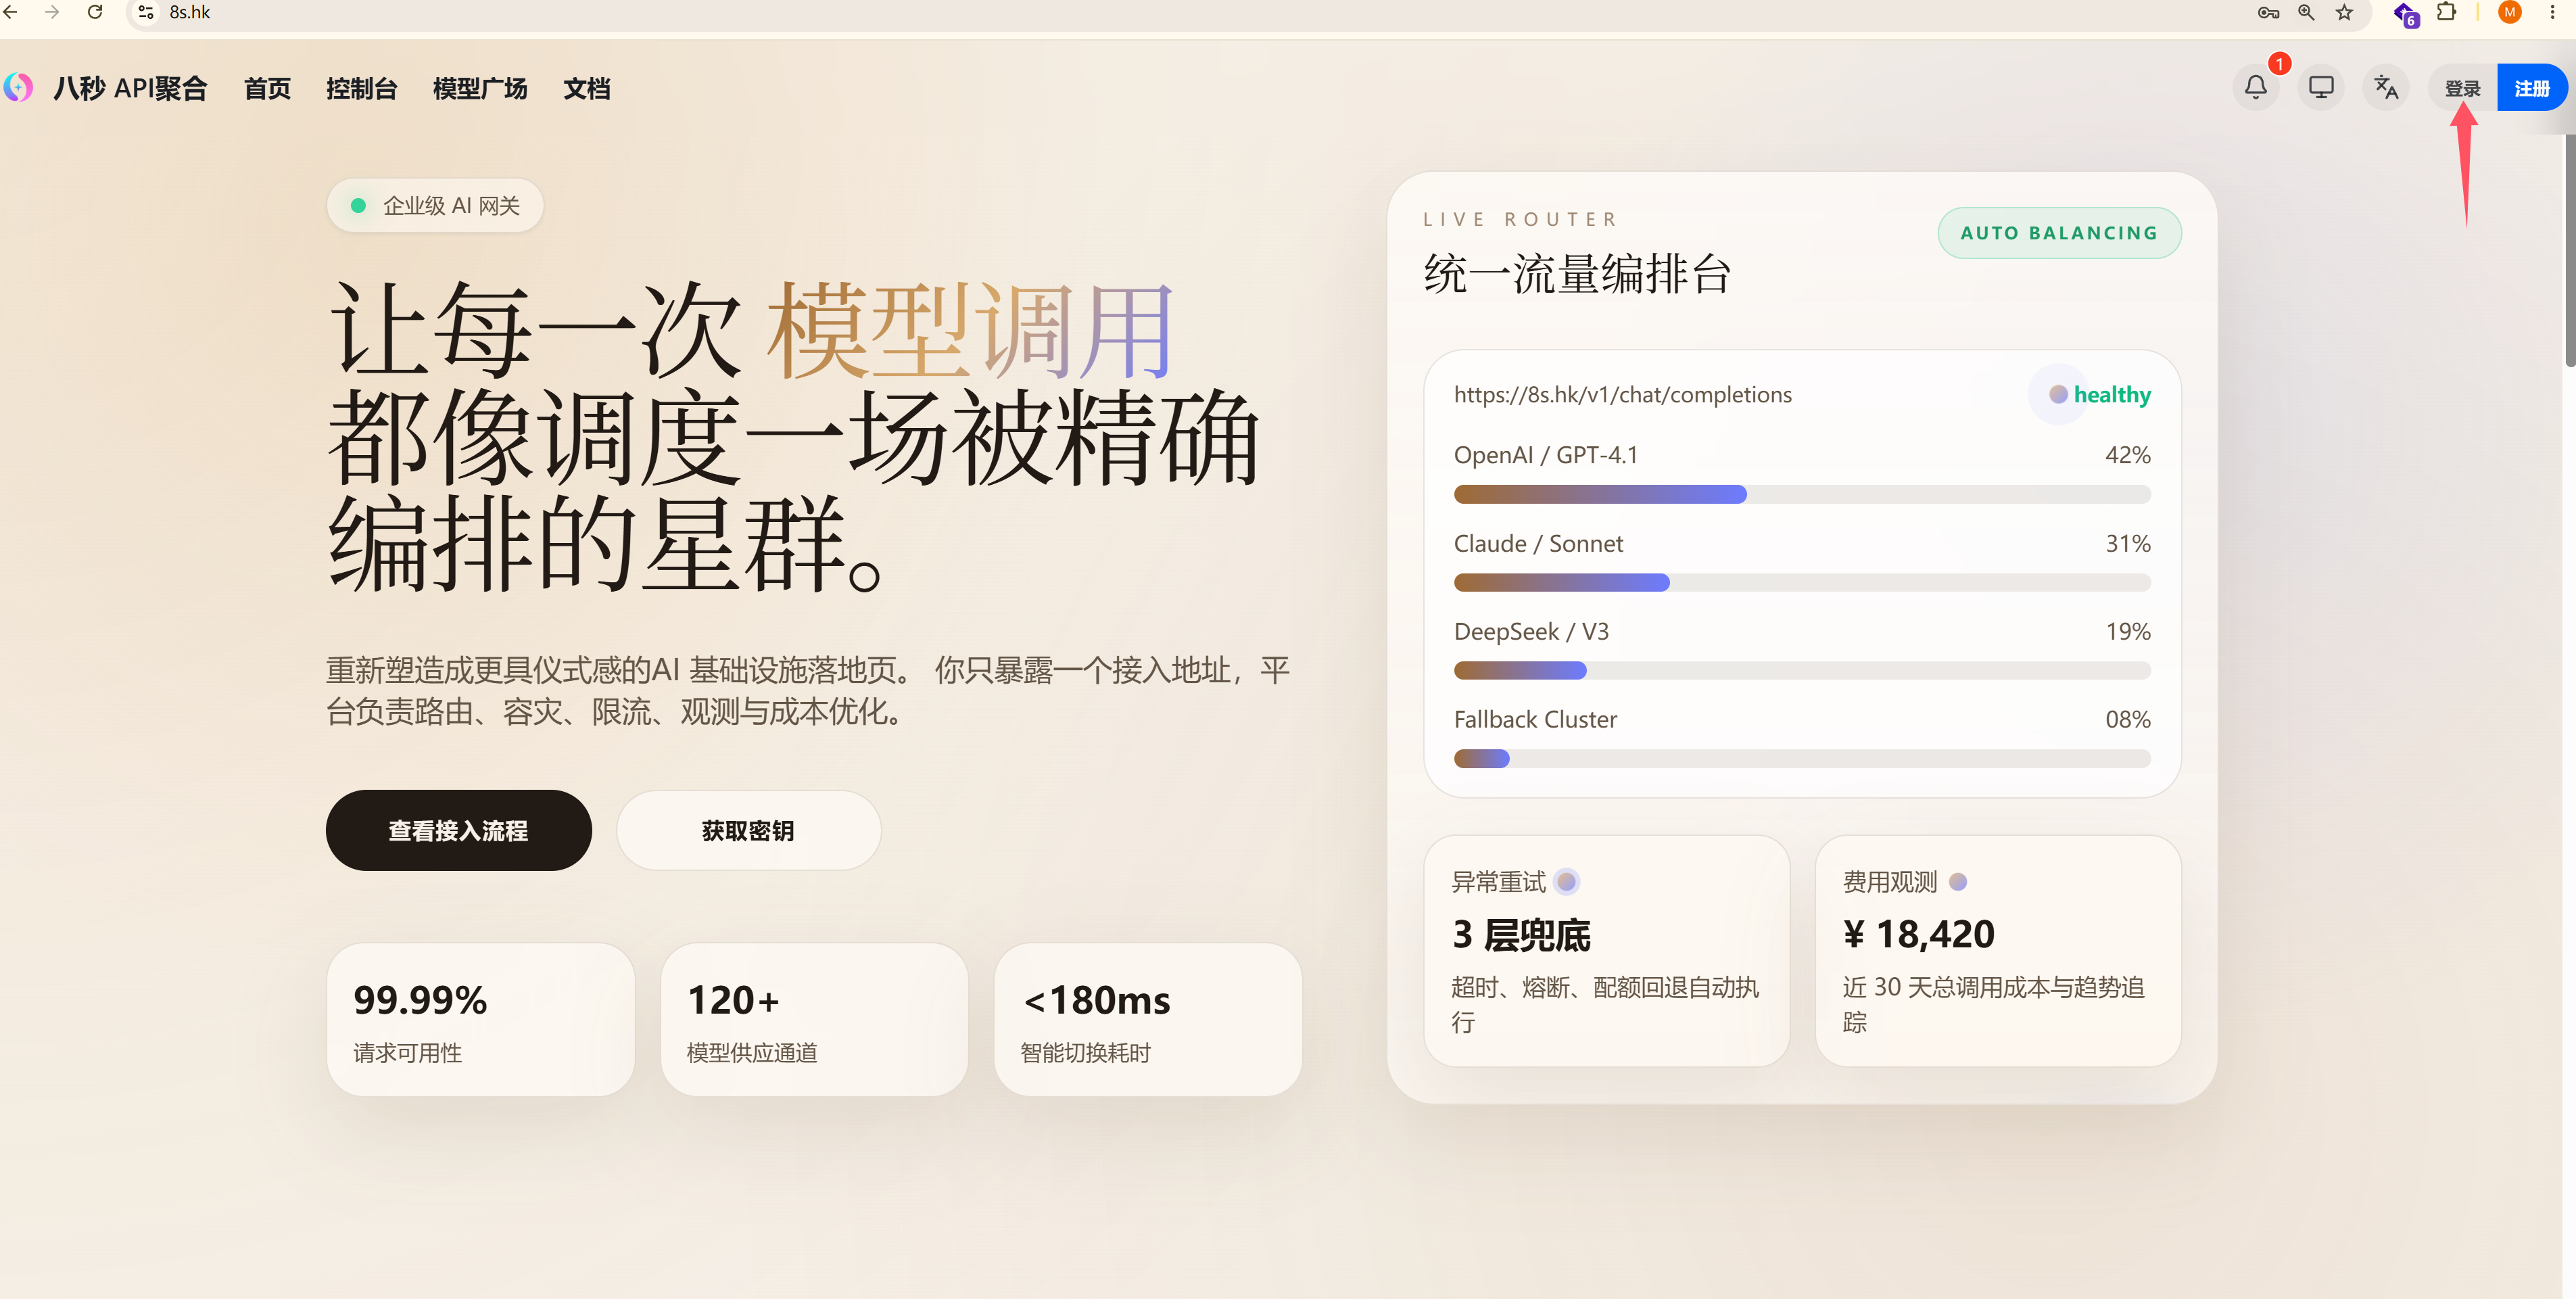Click the OpenAI / GPT-4.1 label
The image size is (2576, 1299).
click(x=1546, y=455)
